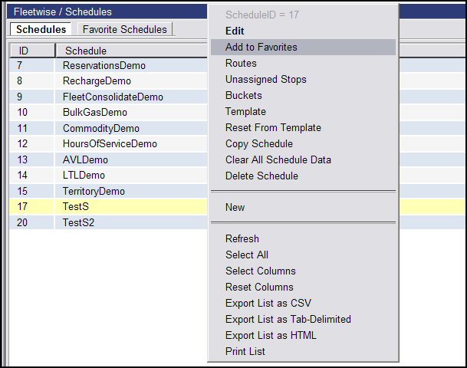467x368 pixels.
Task: Choose Export List as CSV
Action: click(303, 303)
